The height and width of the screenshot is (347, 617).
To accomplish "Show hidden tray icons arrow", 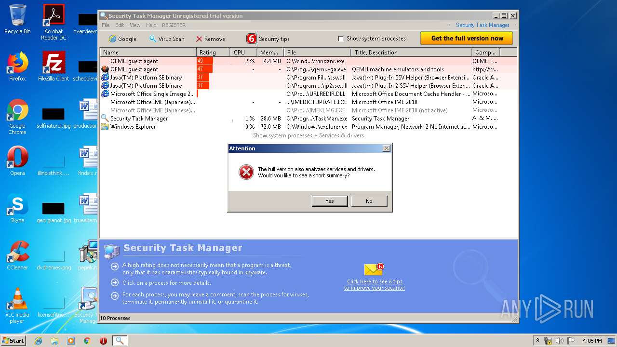I will 537,341.
